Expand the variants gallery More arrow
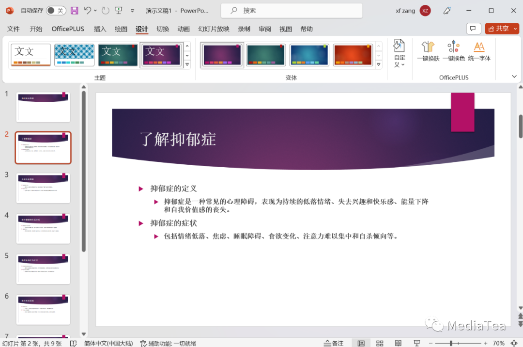 coord(379,64)
